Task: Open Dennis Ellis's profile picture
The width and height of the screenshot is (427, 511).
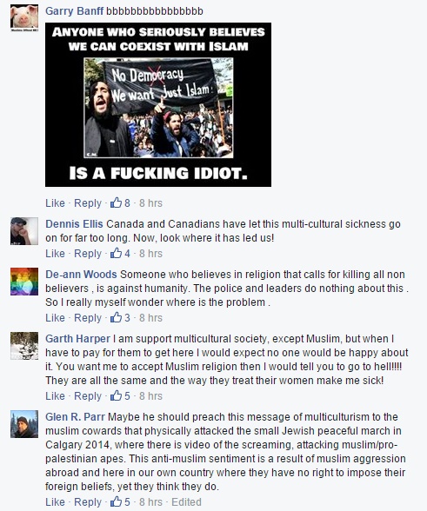Action: click(x=24, y=231)
